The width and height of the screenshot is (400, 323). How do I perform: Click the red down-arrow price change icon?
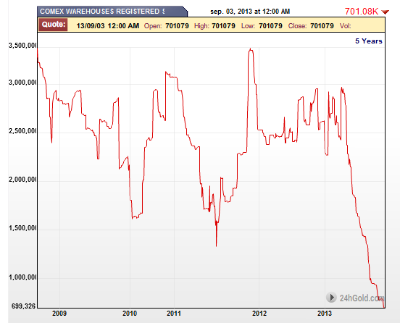pos(386,12)
